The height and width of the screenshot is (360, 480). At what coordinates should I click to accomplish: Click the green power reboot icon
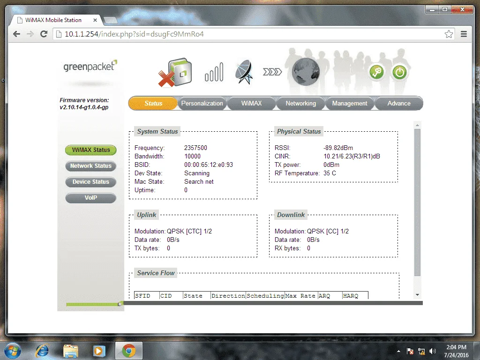(x=399, y=73)
